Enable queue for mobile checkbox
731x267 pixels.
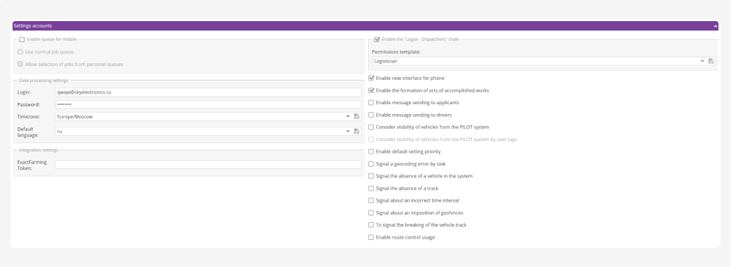(22, 40)
